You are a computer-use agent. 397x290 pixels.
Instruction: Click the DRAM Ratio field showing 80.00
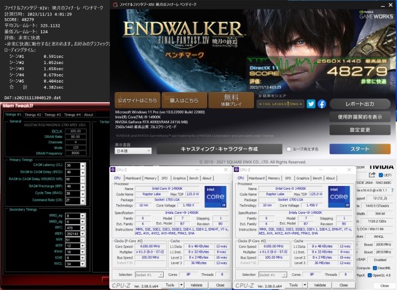tap(75, 137)
